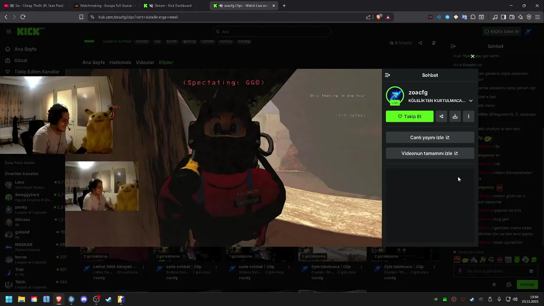Open chat settings gear icon
The width and height of the screenshot is (544, 306).
pos(494,284)
